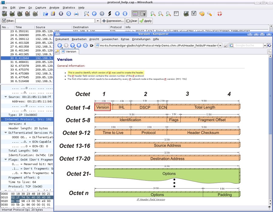Open Wireshark help lifebuoy icon
The image size is (273, 212).
[x=220, y=14]
